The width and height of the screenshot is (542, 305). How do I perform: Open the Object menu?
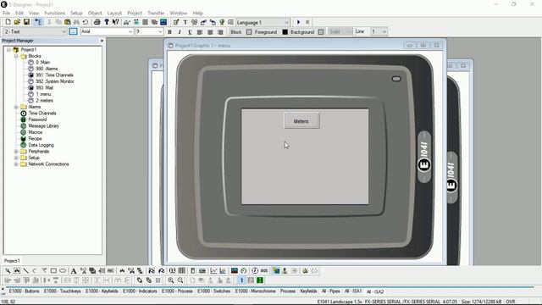coord(95,14)
